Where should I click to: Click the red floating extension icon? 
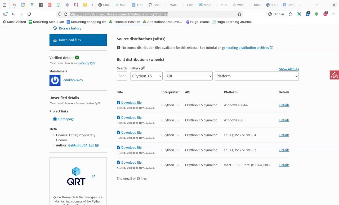click(334, 75)
